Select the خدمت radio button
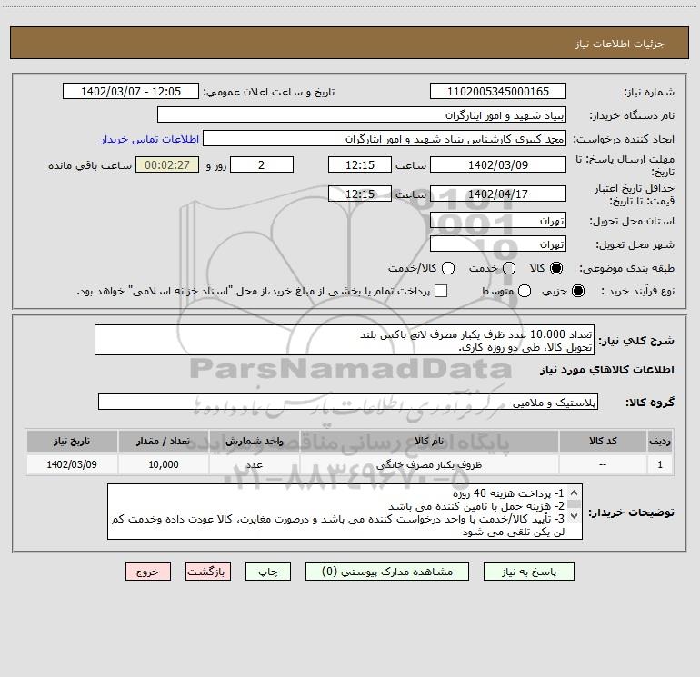This screenshot has width=700, height=677. (509, 268)
